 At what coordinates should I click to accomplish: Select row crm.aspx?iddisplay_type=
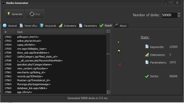tap(55, 49)
